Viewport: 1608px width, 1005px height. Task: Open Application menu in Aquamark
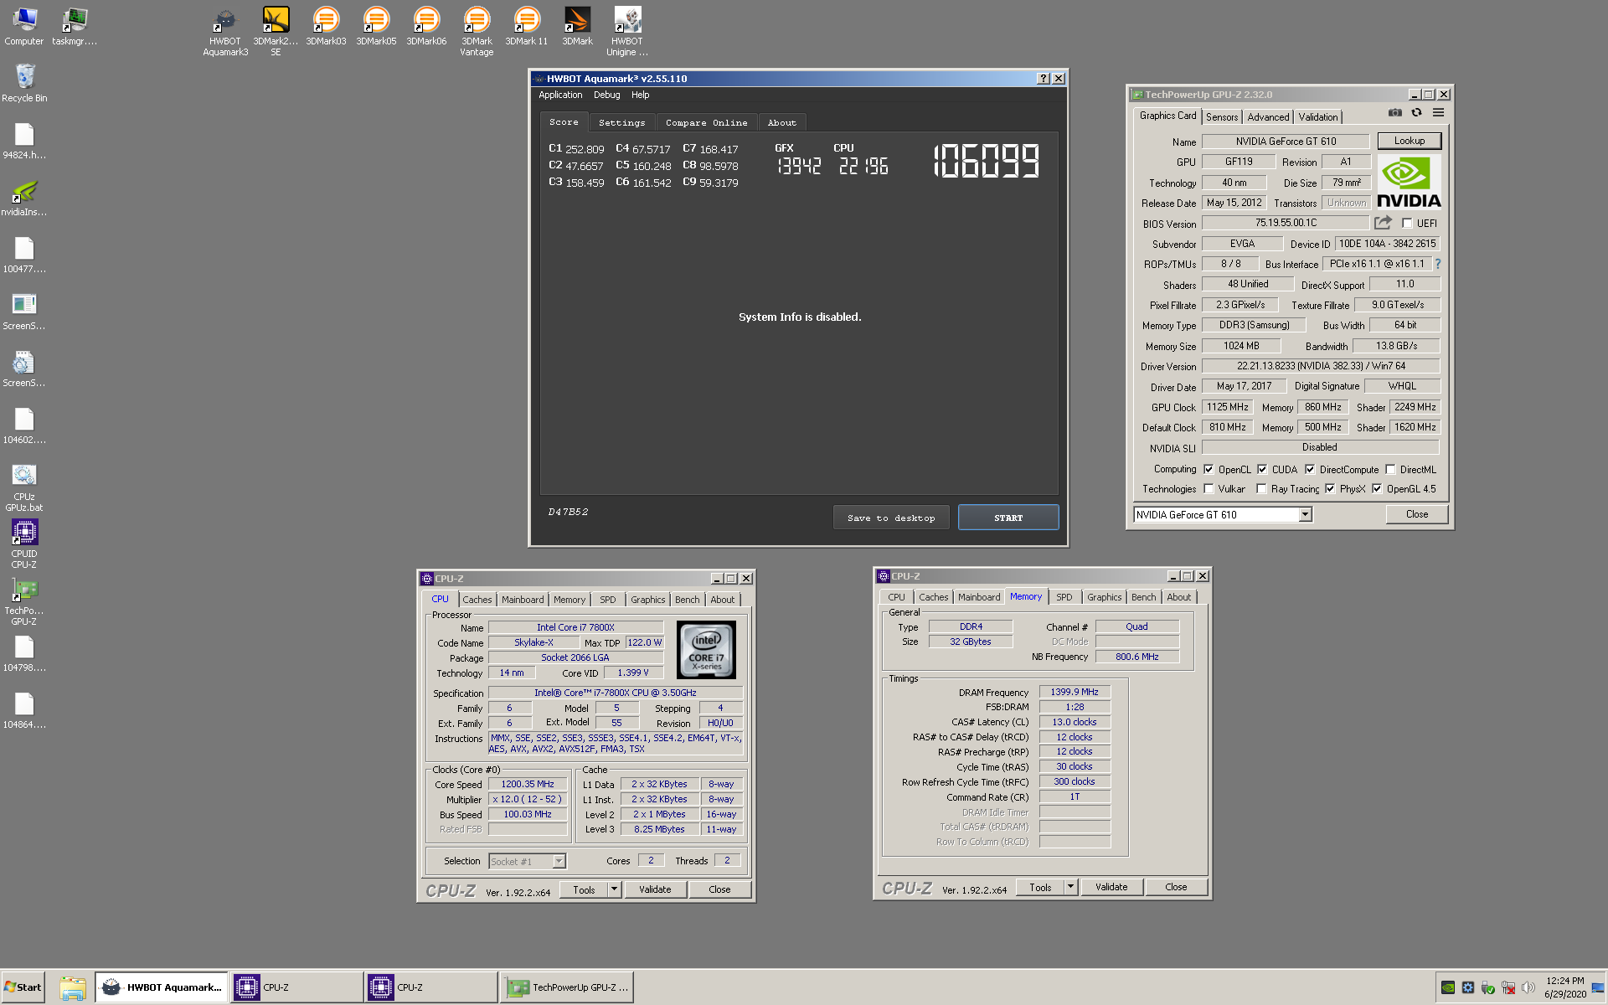click(x=560, y=95)
